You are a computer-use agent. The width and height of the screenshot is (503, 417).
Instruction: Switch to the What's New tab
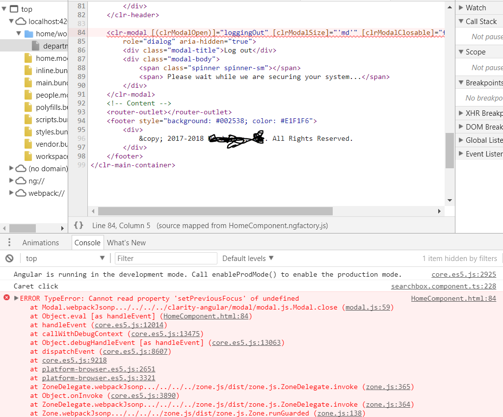[127, 242]
